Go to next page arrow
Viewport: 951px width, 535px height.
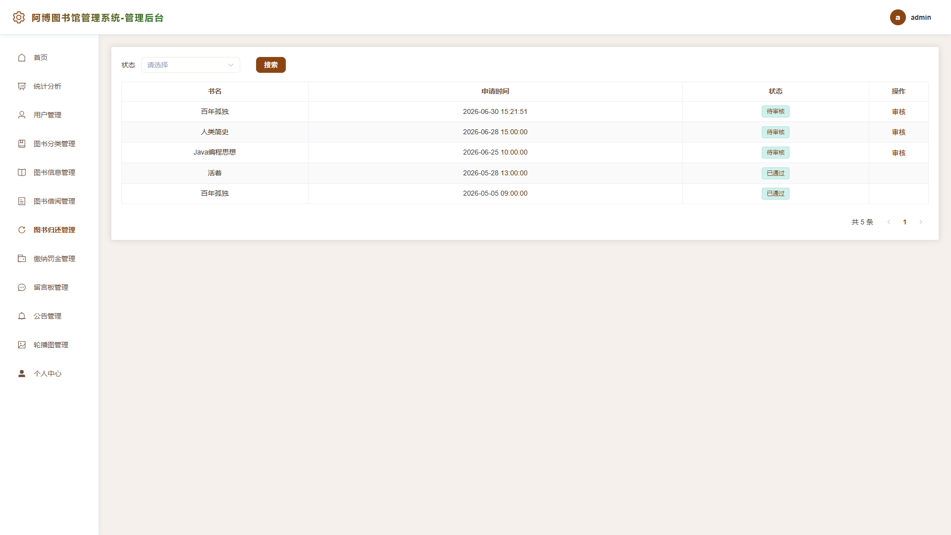click(921, 222)
